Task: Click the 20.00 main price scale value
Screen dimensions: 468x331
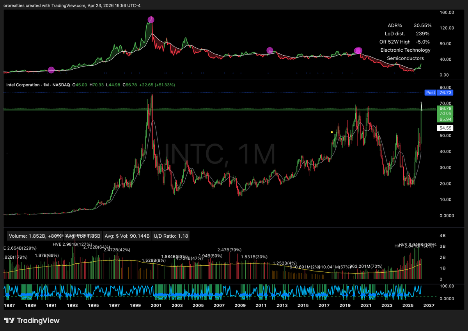Action: (446, 184)
